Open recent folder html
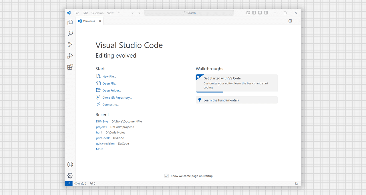The width and height of the screenshot is (366, 195). coord(99,133)
